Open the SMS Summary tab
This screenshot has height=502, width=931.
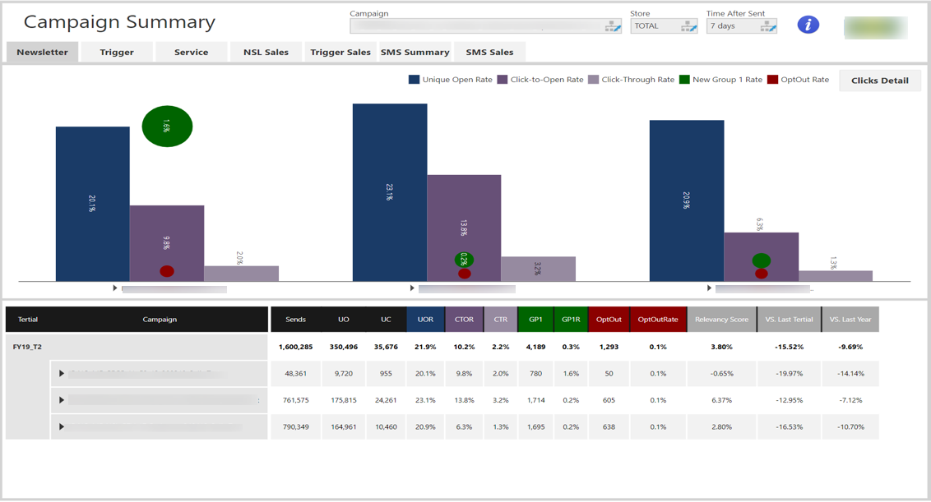[415, 51]
